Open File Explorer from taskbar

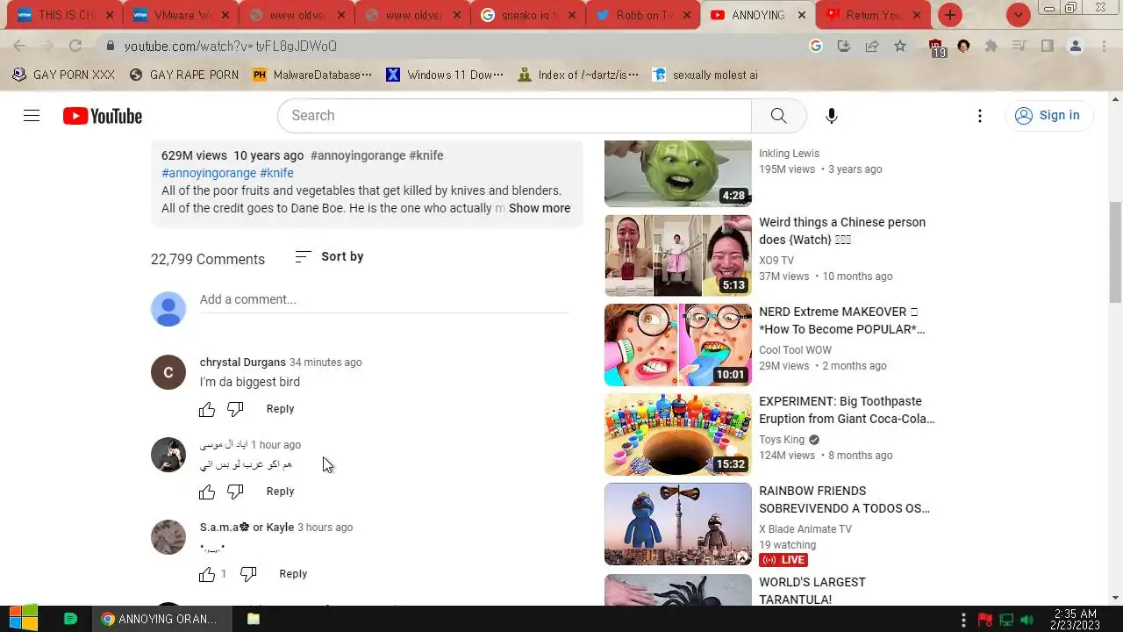click(x=254, y=619)
